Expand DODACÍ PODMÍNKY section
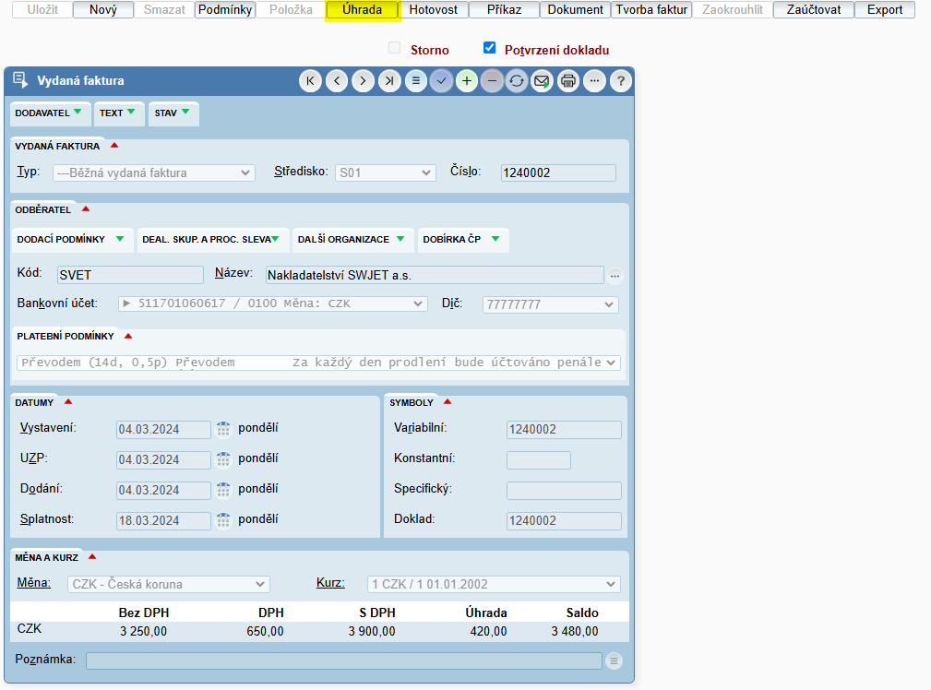 pos(71,239)
